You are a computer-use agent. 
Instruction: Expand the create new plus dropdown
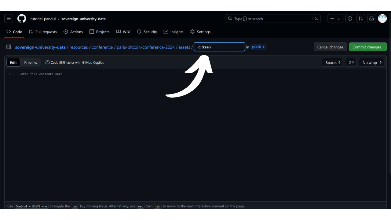pos(335,19)
